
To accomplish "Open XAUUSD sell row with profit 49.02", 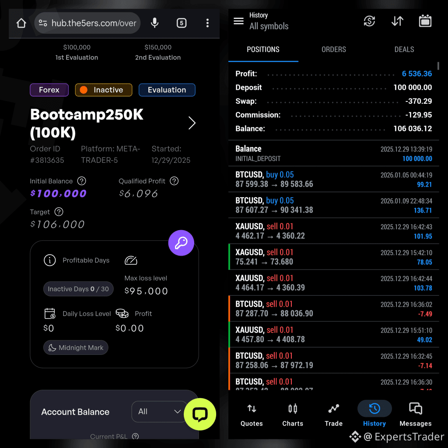I will point(334,334).
